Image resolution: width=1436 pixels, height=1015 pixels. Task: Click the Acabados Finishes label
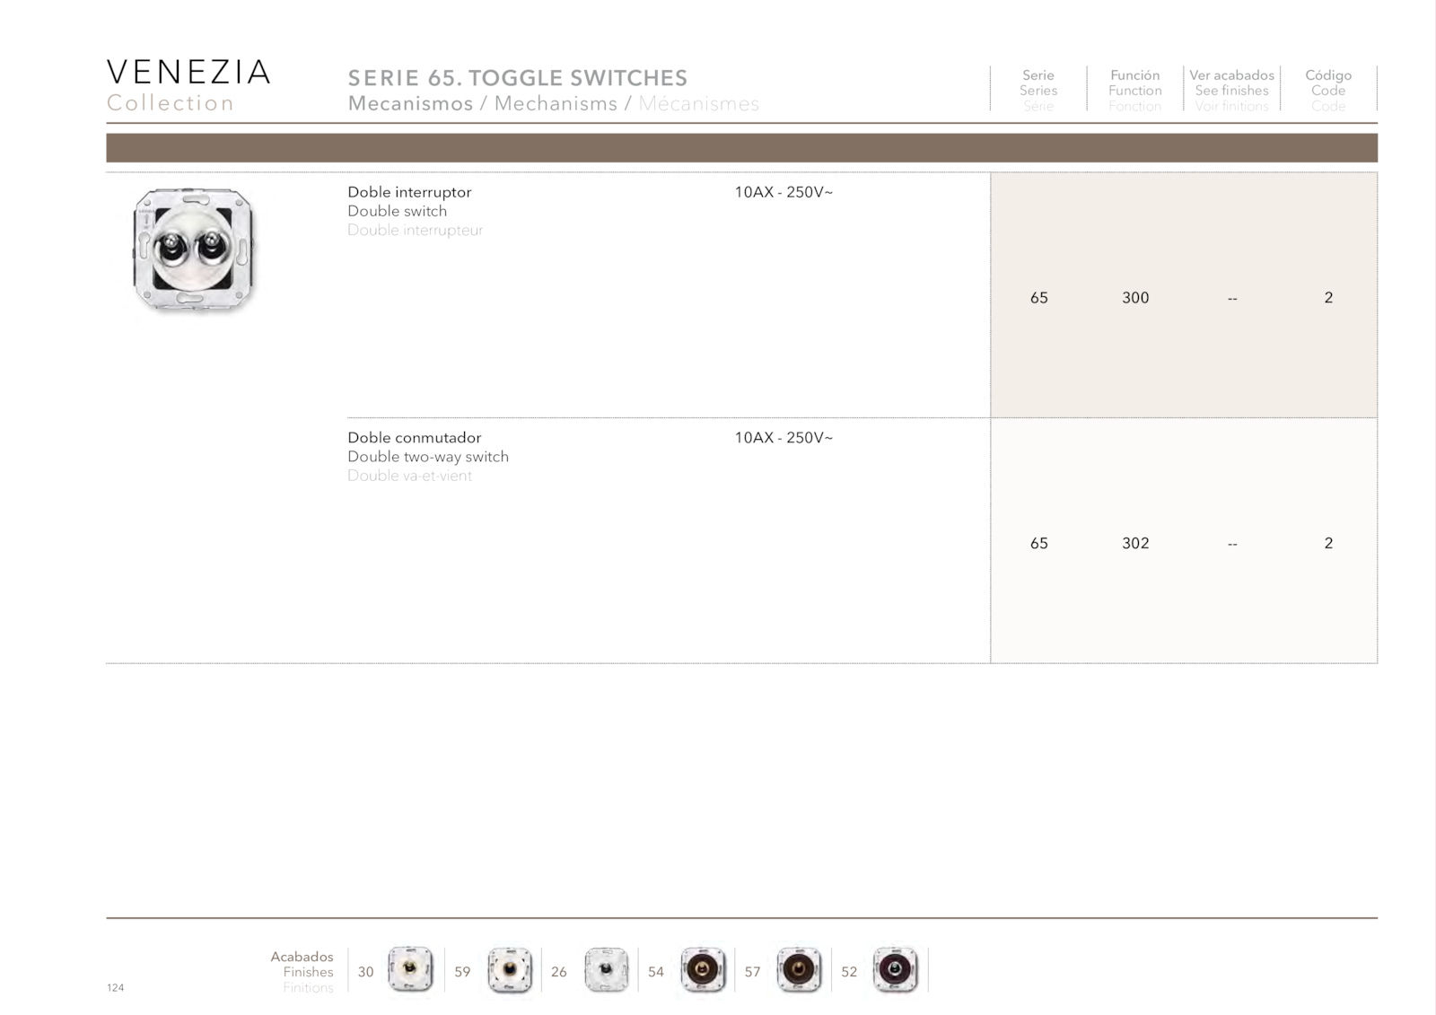point(302,964)
